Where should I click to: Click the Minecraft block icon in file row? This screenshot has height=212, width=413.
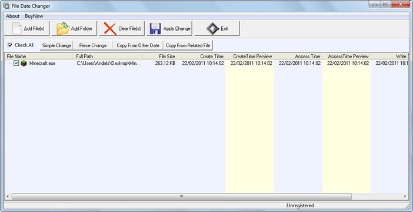pos(24,63)
